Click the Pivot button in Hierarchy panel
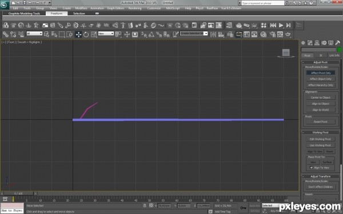The width and height of the screenshot is (343, 214). [x=308, y=55]
